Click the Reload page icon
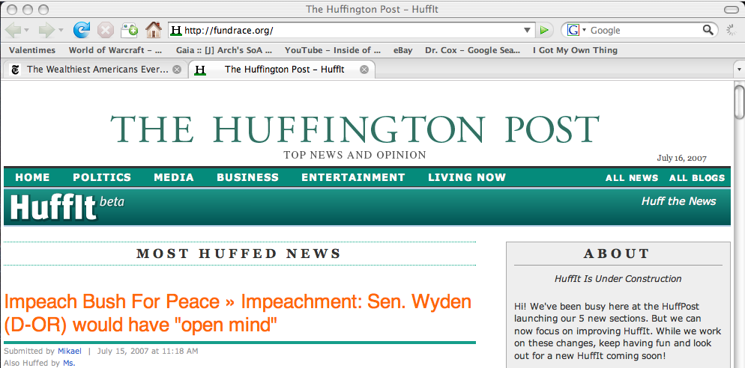This screenshot has height=368, width=745. pyautogui.click(x=81, y=30)
